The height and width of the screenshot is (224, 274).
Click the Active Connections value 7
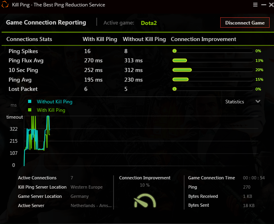click(x=72, y=178)
